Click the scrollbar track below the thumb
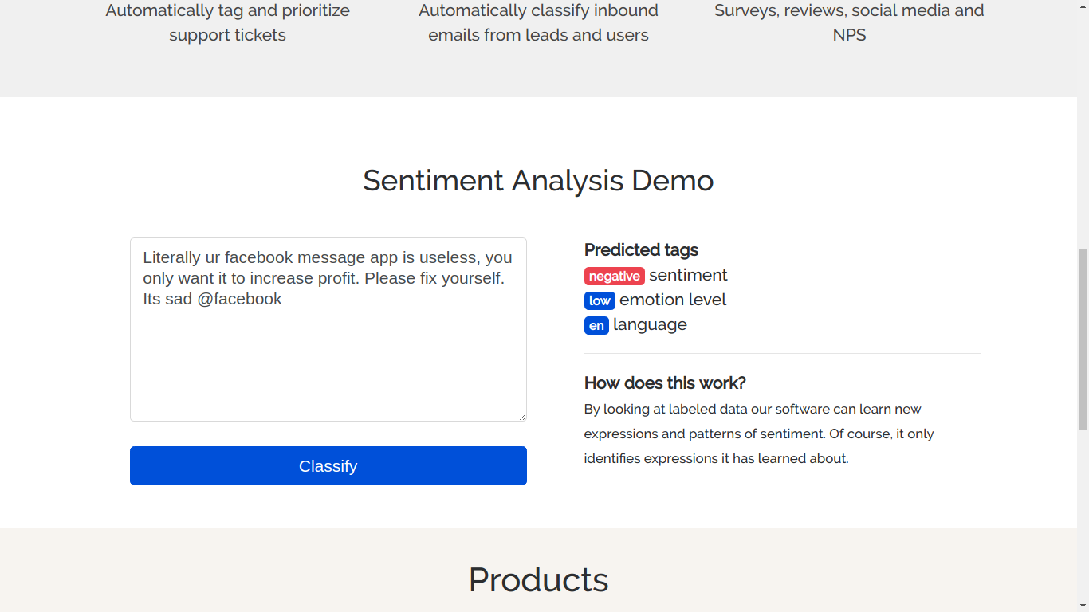This screenshot has width=1089, height=612. click(1083, 518)
